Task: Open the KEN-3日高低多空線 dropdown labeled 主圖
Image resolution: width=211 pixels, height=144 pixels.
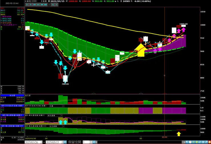Action: 57,106
